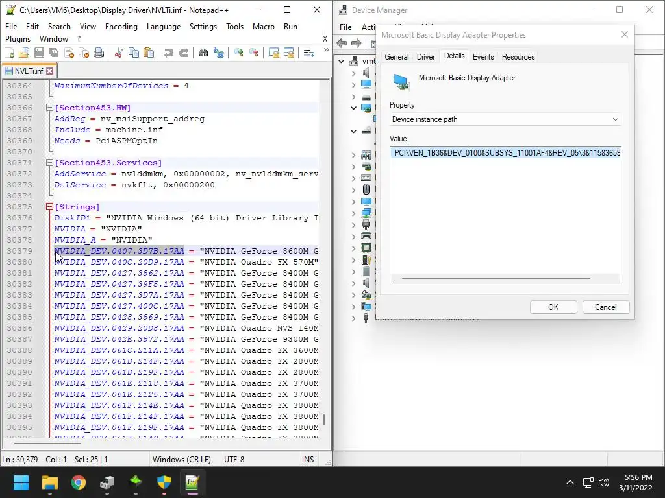Click OK in the adapter Properties dialog
This screenshot has width=665, height=498.
coord(553,307)
